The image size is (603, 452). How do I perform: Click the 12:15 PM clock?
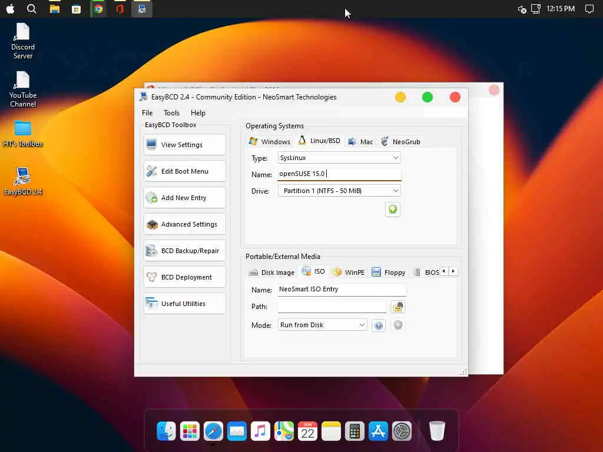coord(561,8)
